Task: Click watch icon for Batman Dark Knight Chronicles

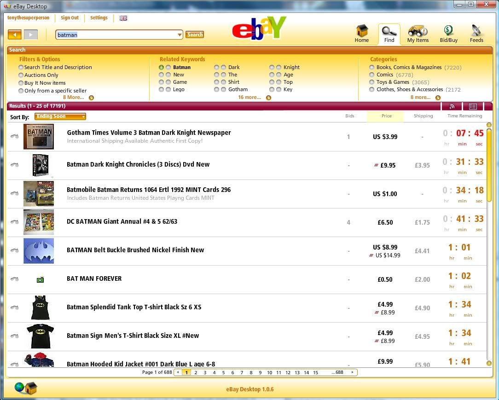Action: [x=14, y=165]
